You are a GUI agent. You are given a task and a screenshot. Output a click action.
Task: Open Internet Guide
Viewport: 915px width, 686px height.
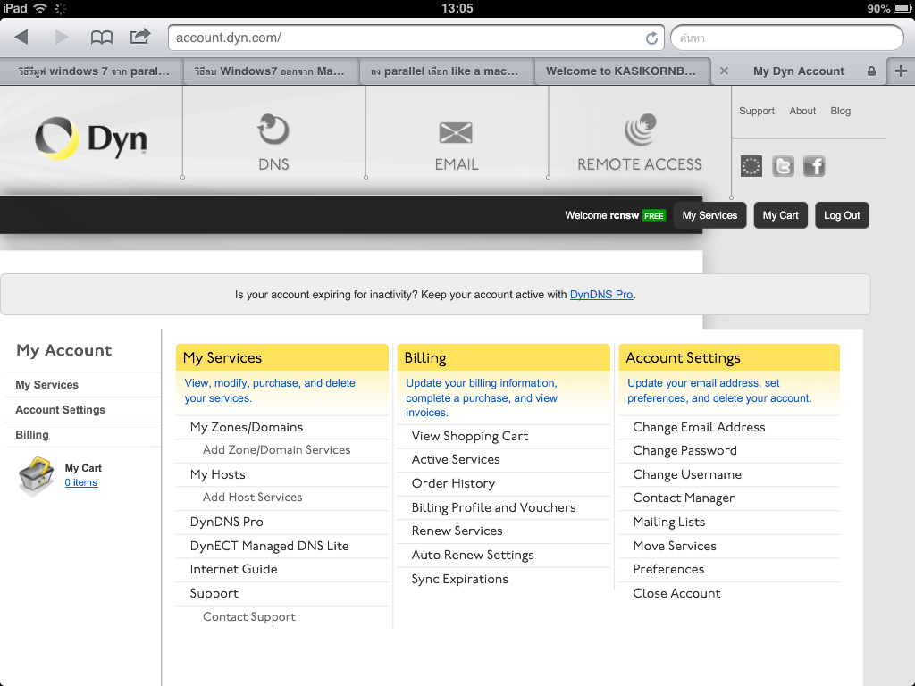coord(233,569)
